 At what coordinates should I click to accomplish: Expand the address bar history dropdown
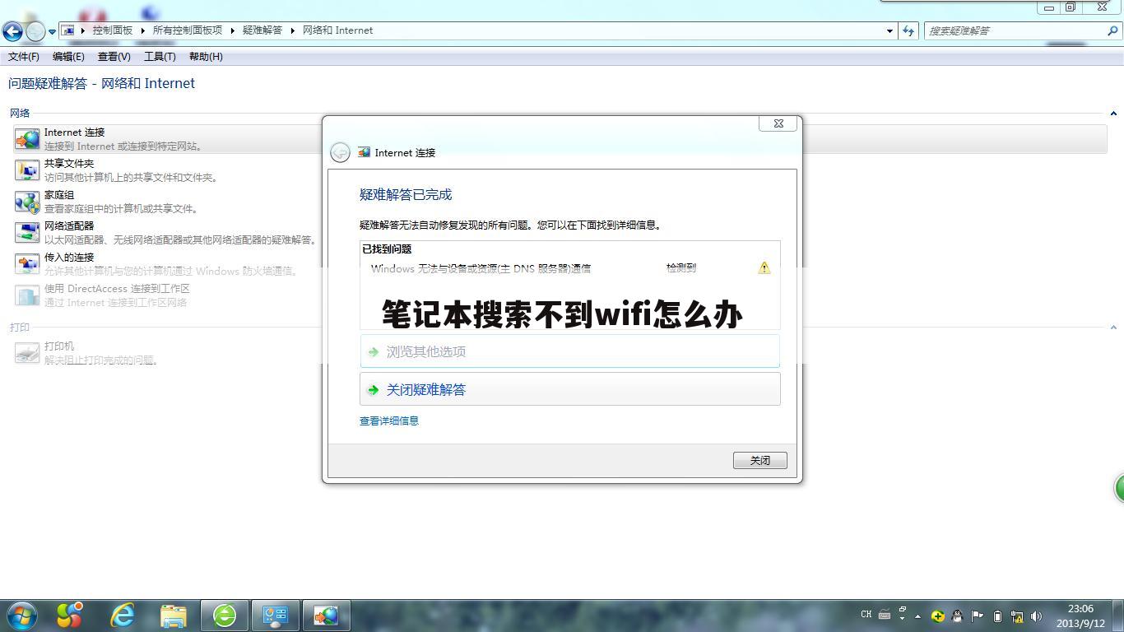tap(889, 30)
